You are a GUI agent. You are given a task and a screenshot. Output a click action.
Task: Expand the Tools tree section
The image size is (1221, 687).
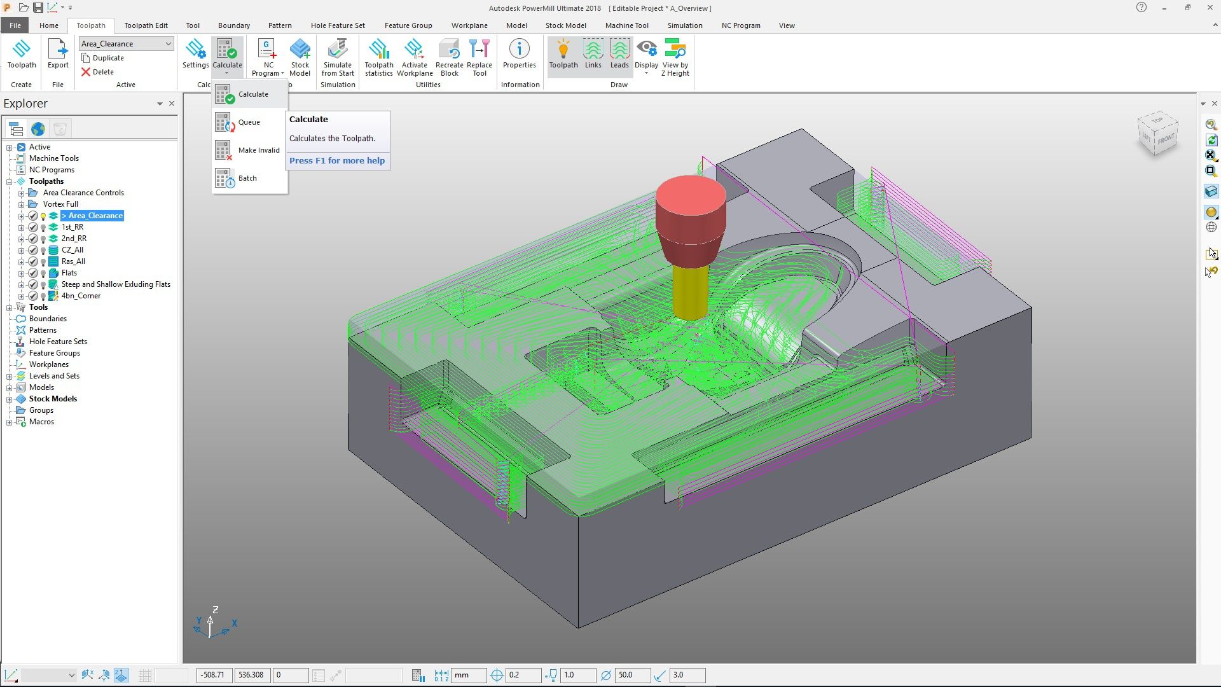click(x=10, y=307)
